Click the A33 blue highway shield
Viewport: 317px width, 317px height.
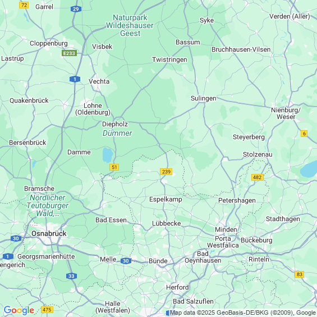pos(71,276)
